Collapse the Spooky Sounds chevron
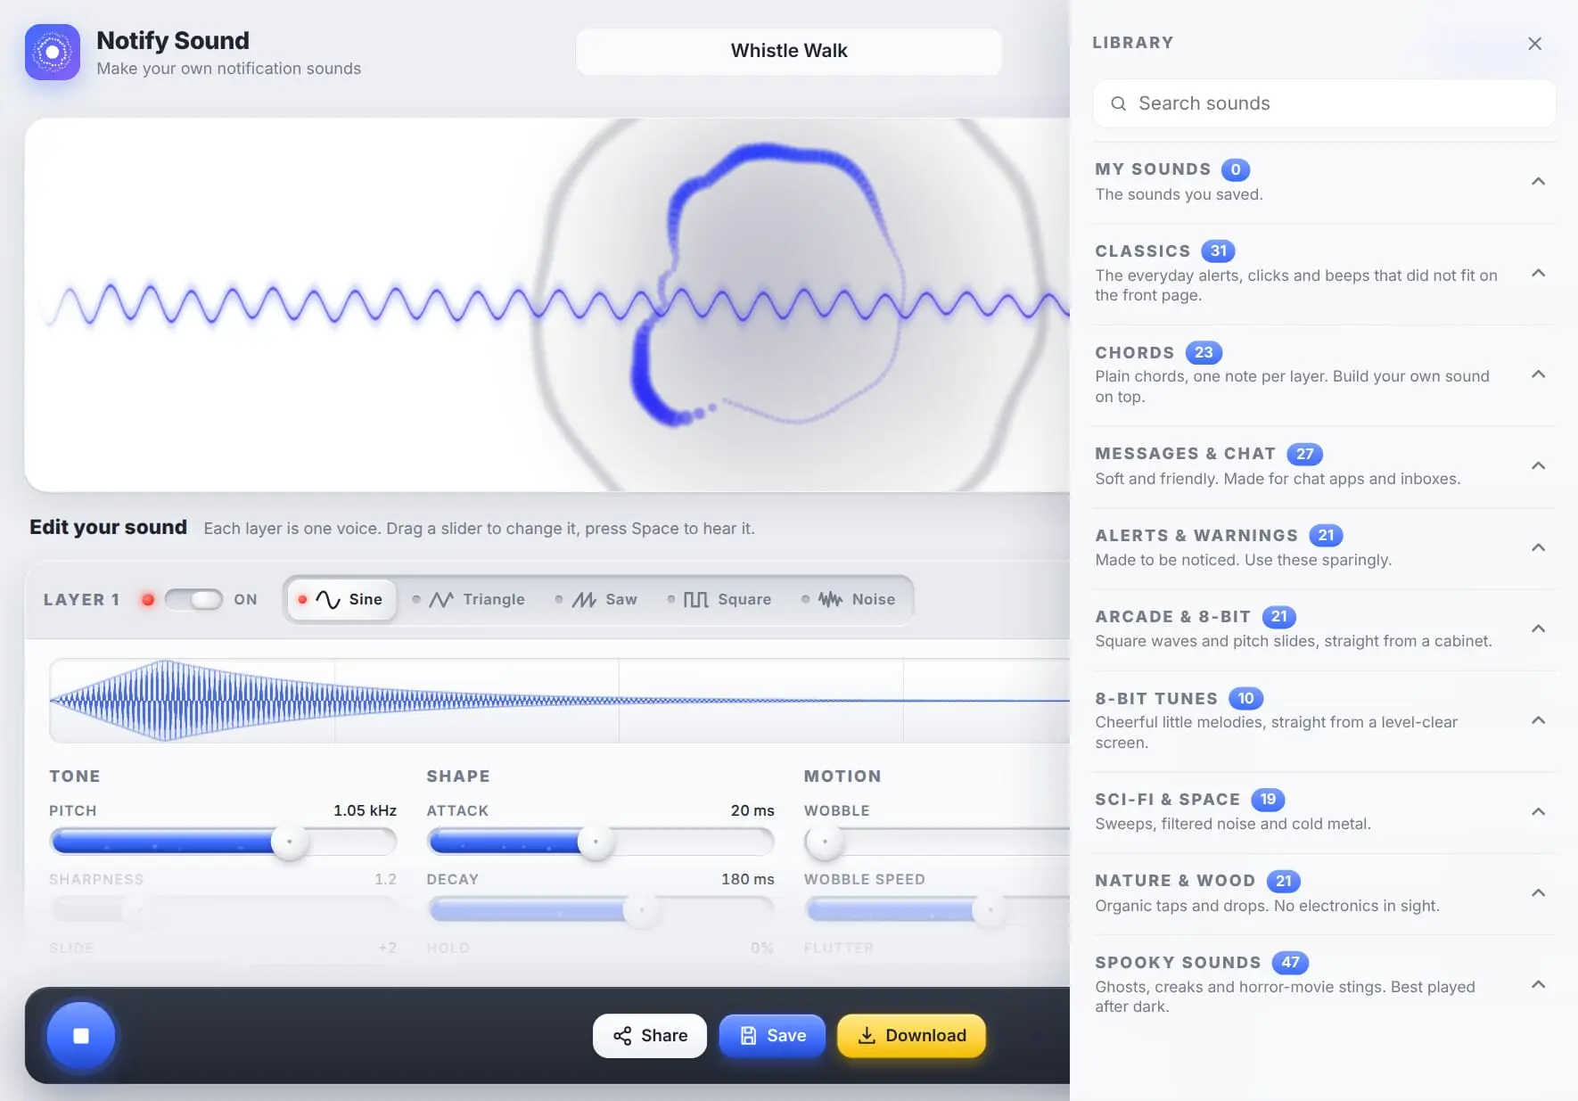The image size is (1578, 1101). click(1538, 984)
